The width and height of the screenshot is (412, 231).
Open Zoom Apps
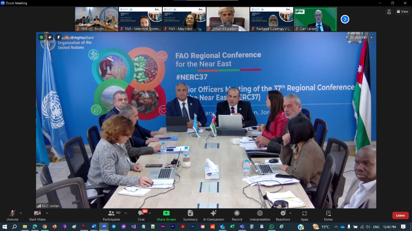(304, 216)
